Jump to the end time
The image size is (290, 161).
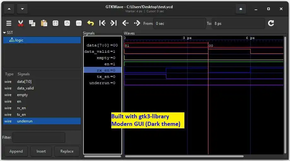[113, 23]
